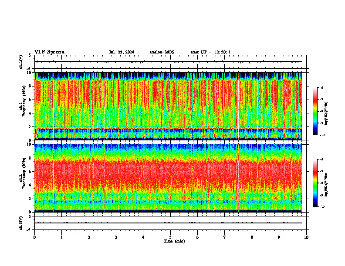This screenshot has height=266, width=345.
Task: Click the ch.1 voltage waveform trace
Action: 168,62
